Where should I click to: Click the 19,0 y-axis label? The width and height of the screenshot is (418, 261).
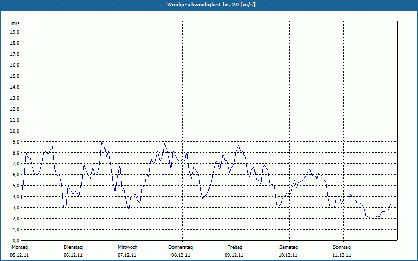15,32
